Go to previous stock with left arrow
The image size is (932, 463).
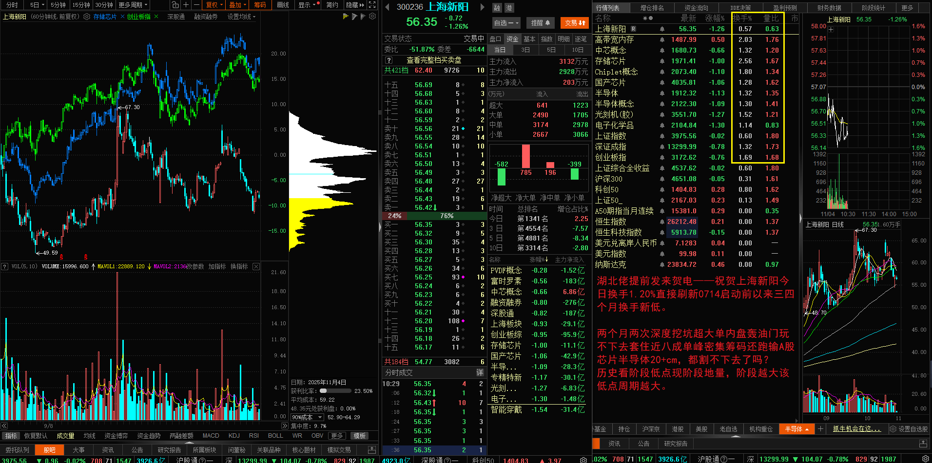click(x=387, y=7)
